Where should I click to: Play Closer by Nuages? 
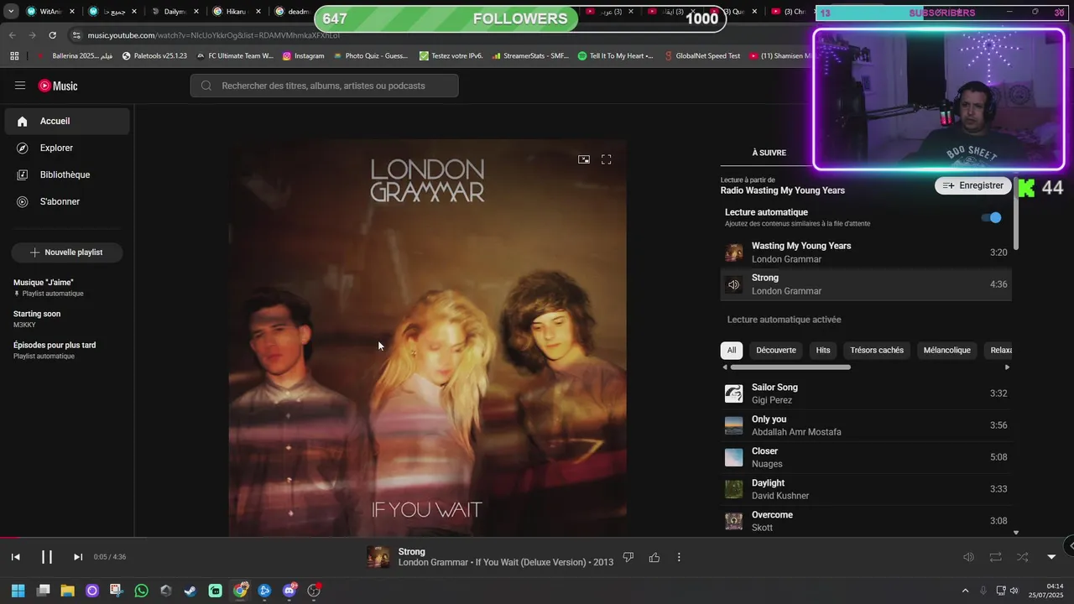[866, 457]
